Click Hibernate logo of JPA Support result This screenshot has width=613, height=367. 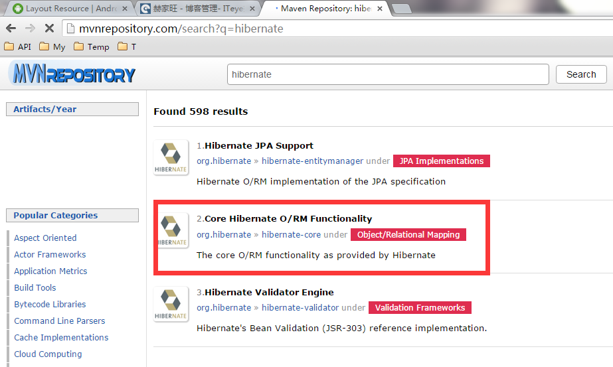[171, 157]
